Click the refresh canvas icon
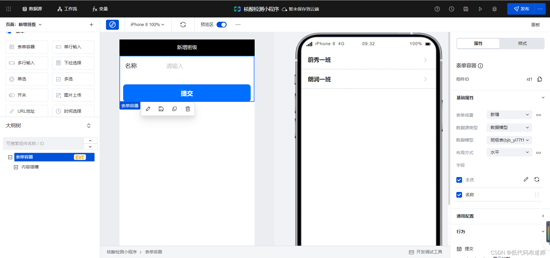Screen dimensions: 550x258 [183, 25]
